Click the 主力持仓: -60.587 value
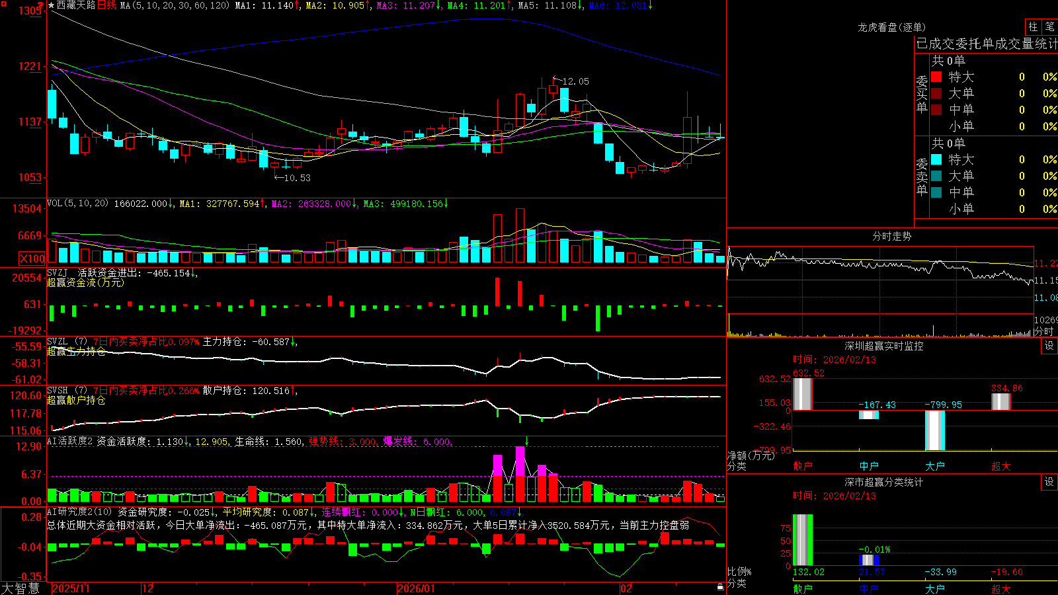This screenshot has width=1058, height=595. pyautogui.click(x=249, y=342)
